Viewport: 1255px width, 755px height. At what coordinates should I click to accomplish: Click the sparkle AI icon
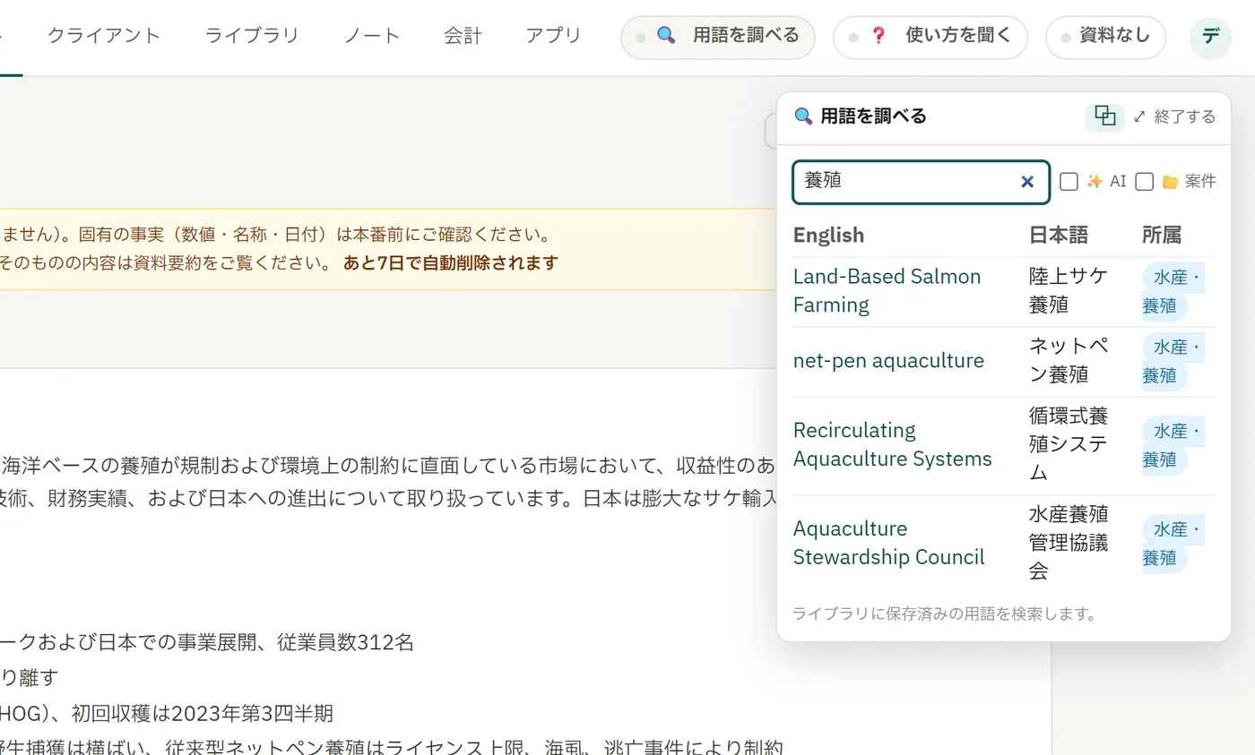[x=1094, y=182]
